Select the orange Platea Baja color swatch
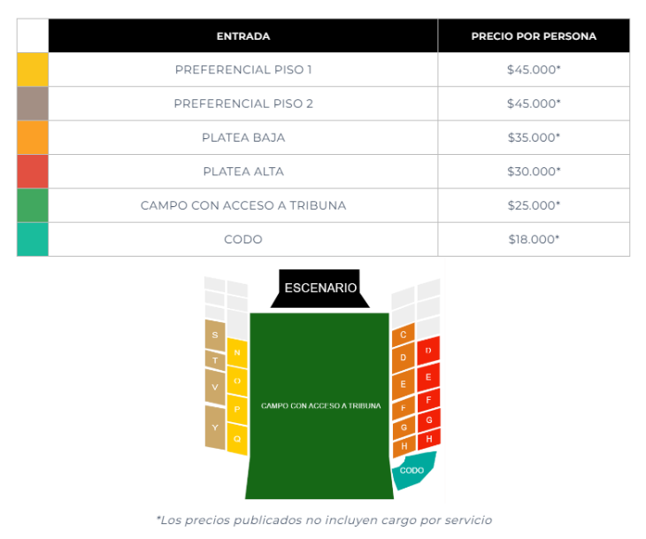Viewport: 646px width, 539px height. pos(33,138)
